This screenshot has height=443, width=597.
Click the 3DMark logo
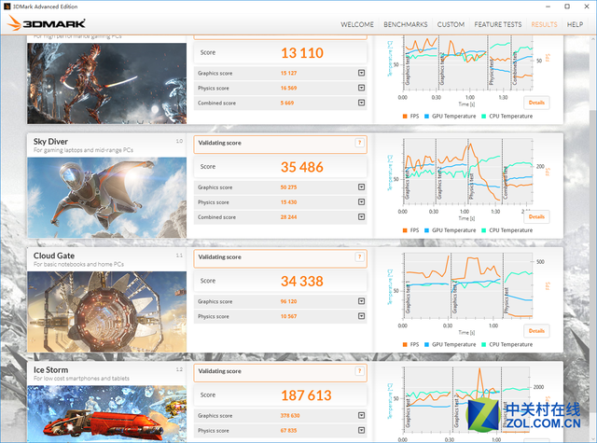click(x=46, y=23)
